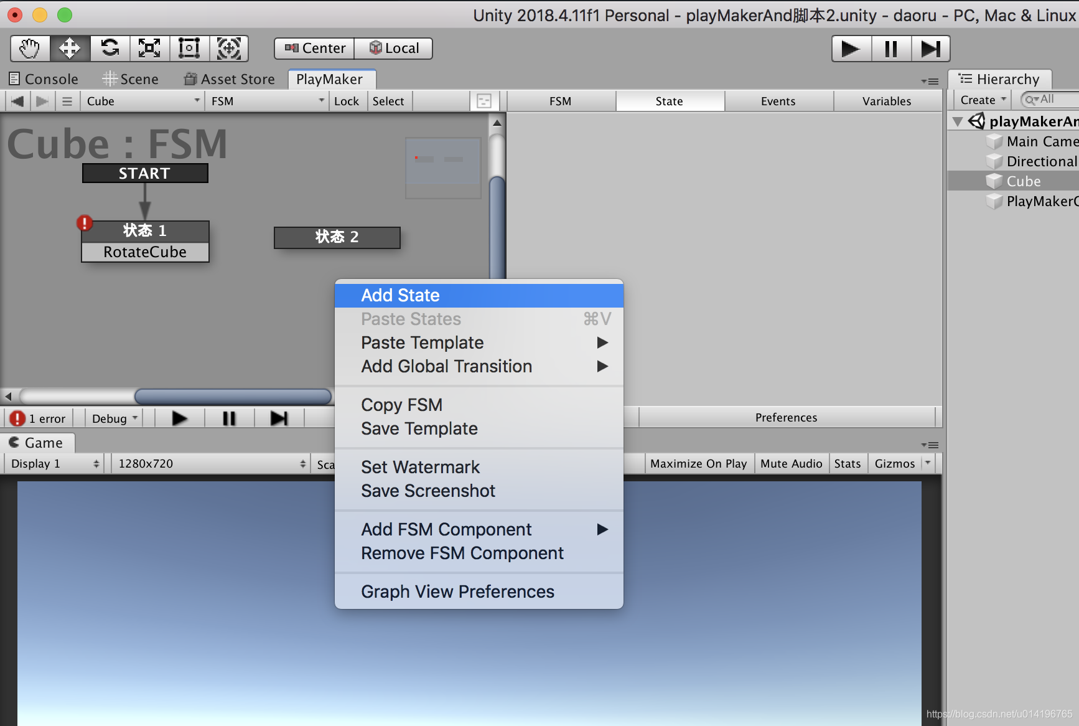Choose Save Template menu entry

(479, 428)
